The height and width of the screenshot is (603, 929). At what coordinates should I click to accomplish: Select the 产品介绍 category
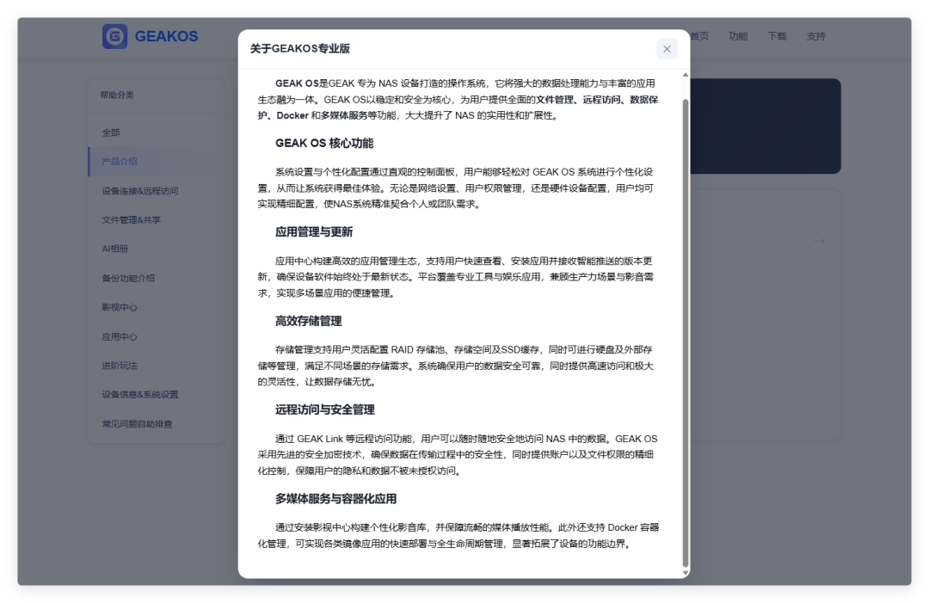[120, 162]
